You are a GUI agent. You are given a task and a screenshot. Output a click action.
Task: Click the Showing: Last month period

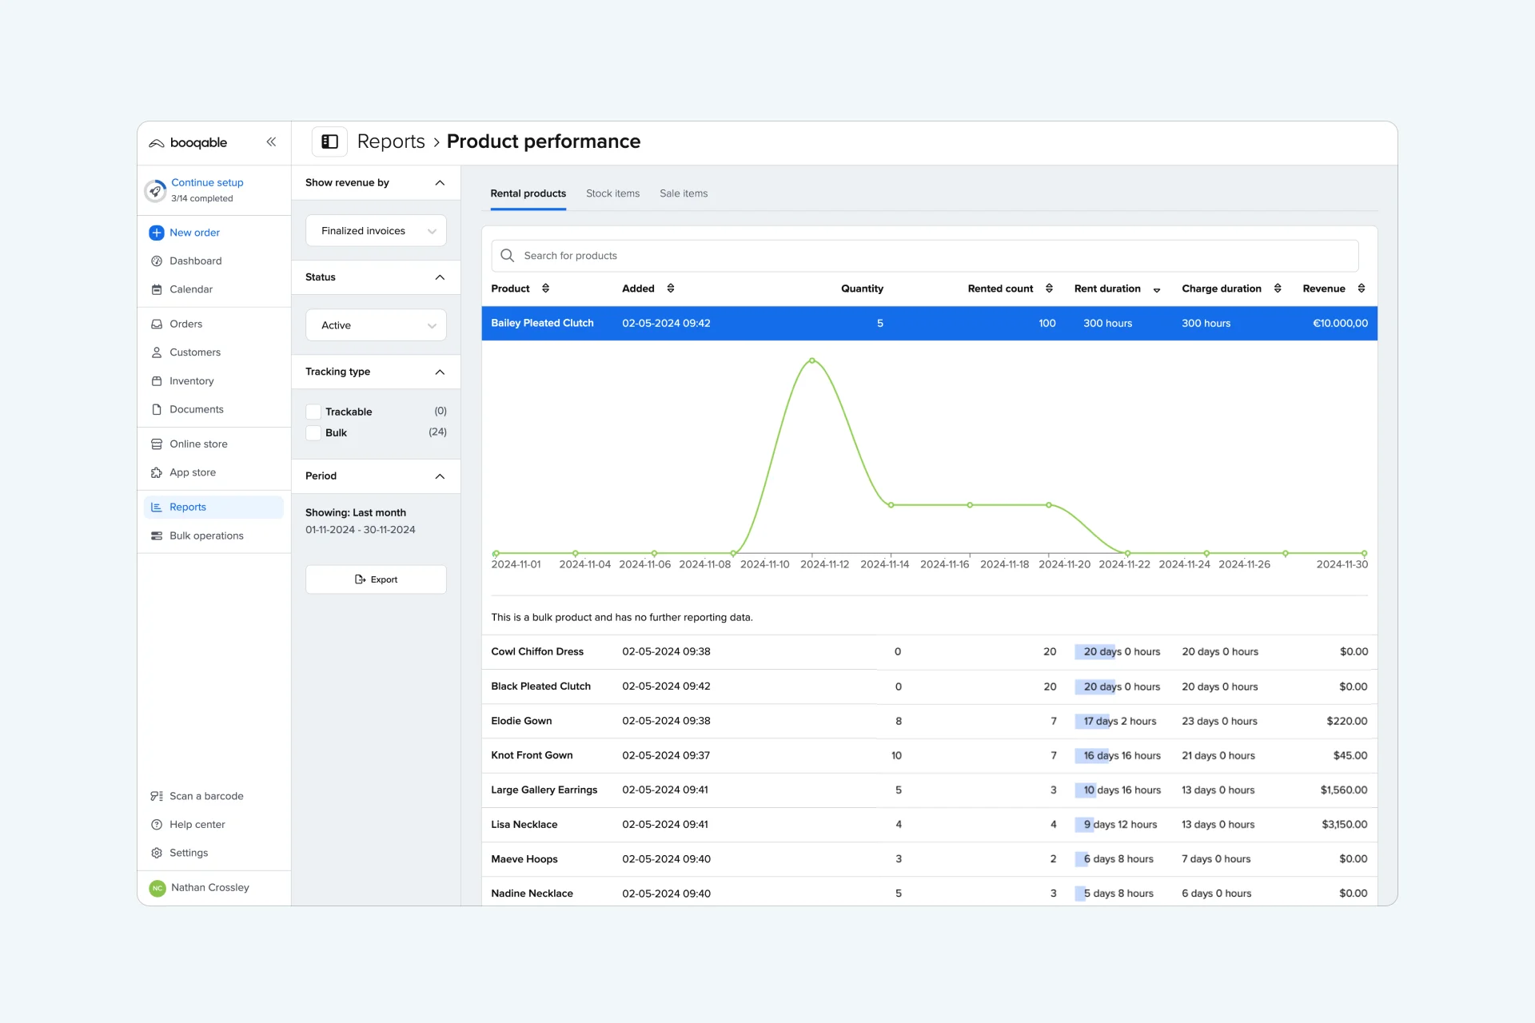click(x=356, y=512)
